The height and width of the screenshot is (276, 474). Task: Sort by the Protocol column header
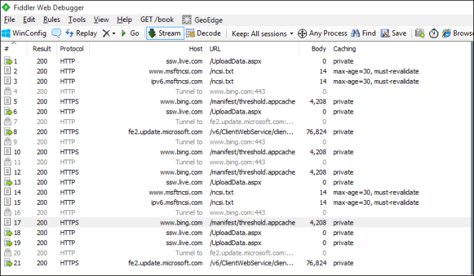coord(73,49)
